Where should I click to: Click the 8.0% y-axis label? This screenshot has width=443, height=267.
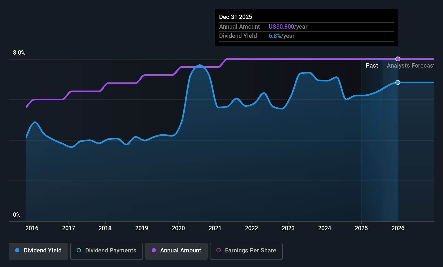point(19,53)
